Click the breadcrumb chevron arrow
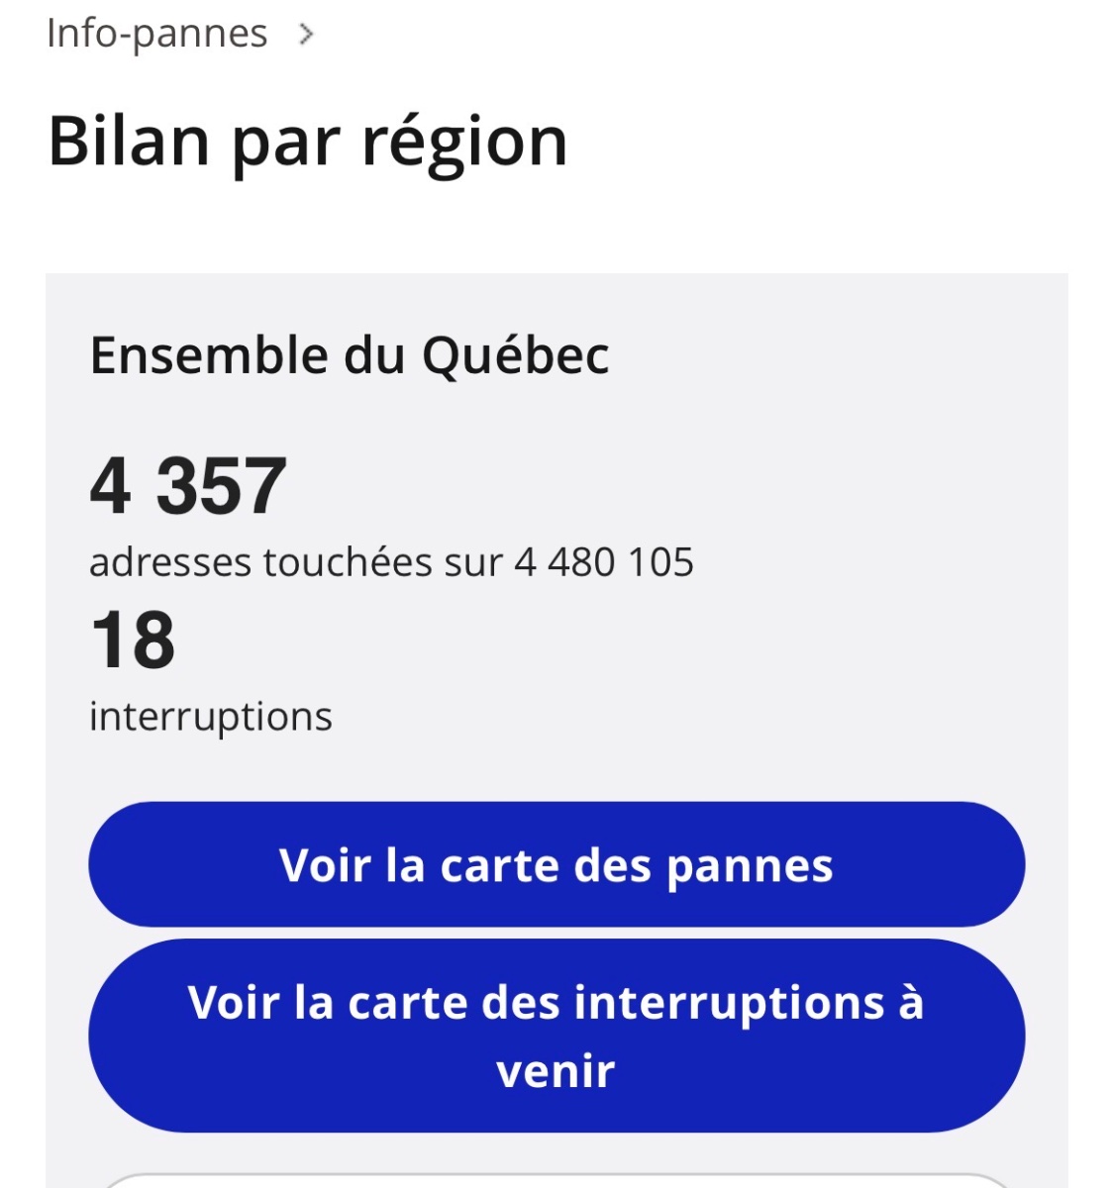The height and width of the screenshot is (1188, 1114). pos(306,35)
